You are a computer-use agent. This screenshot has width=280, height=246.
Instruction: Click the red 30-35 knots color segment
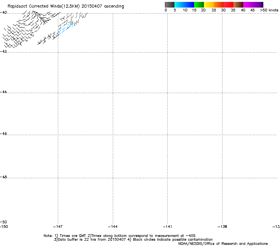[229, 5]
